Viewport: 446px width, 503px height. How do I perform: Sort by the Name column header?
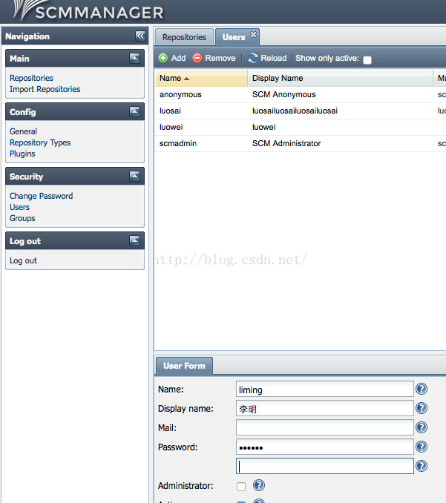coord(202,79)
